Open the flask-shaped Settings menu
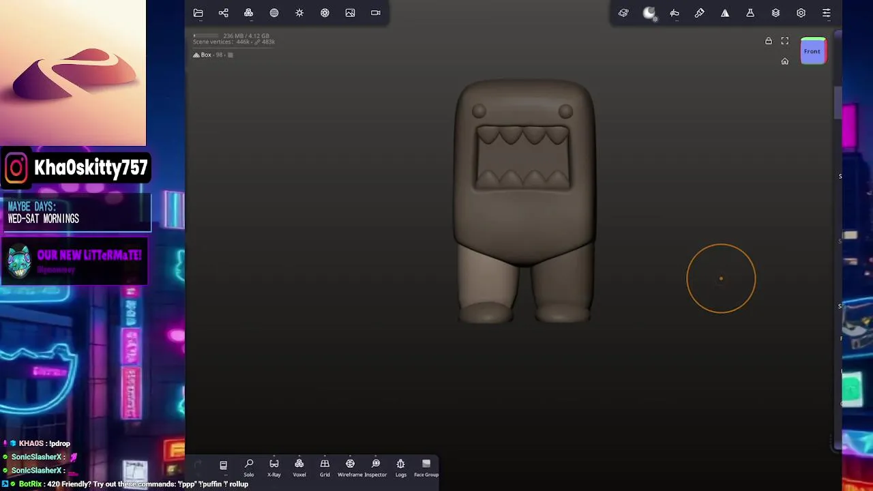 (750, 13)
